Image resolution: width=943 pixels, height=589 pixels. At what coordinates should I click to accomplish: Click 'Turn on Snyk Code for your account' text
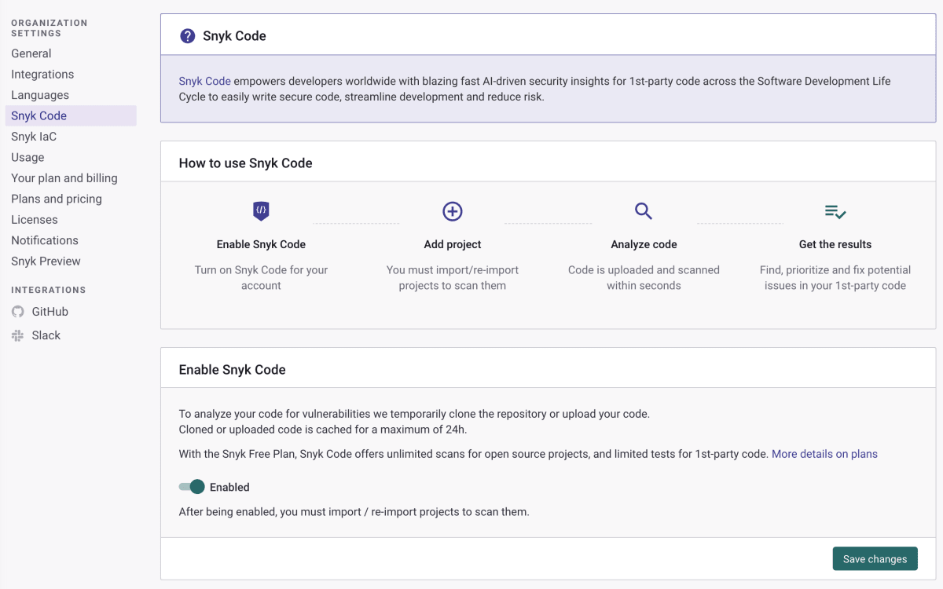(261, 278)
